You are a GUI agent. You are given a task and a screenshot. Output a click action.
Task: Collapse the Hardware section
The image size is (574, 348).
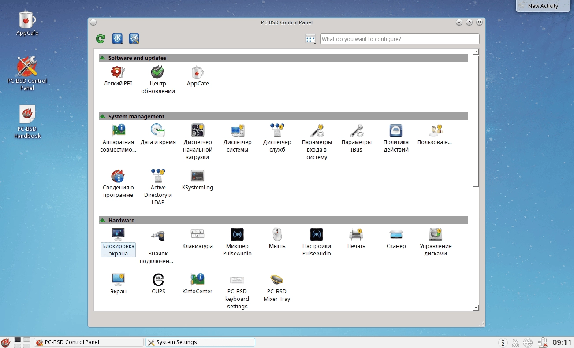click(102, 220)
